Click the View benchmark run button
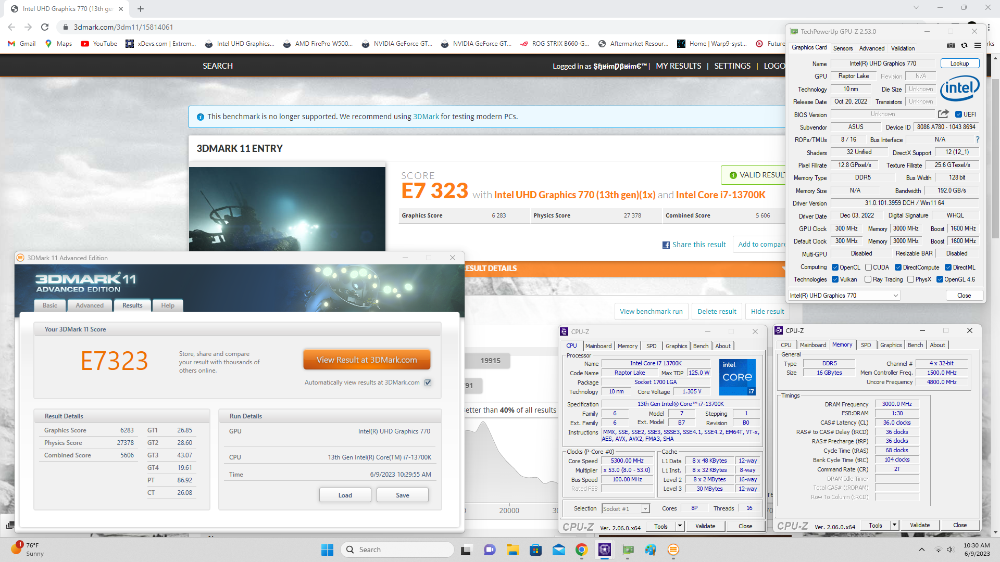Screen dimensions: 1000x562 click(651, 311)
